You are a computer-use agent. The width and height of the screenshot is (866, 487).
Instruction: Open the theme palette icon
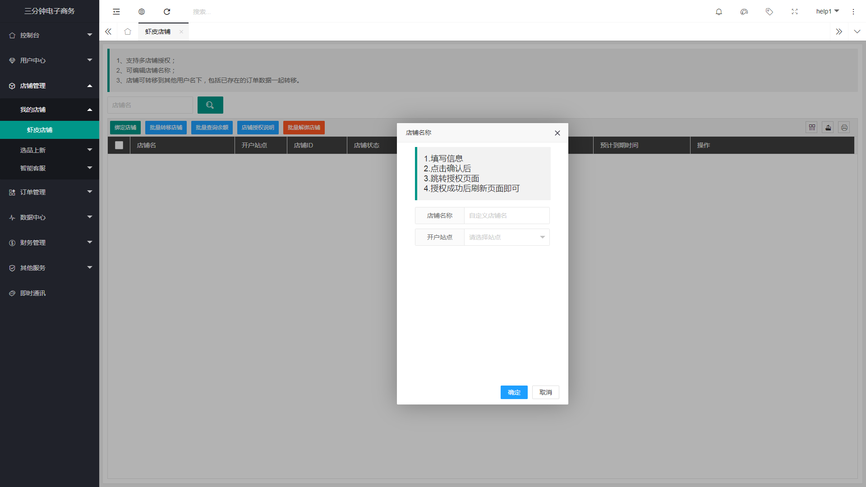[744, 12]
